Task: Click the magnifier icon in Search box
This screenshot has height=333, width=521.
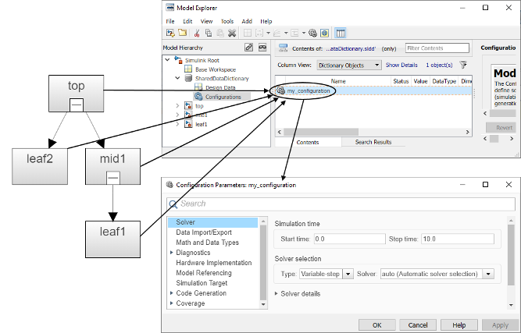Action: [x=173, y=204]
